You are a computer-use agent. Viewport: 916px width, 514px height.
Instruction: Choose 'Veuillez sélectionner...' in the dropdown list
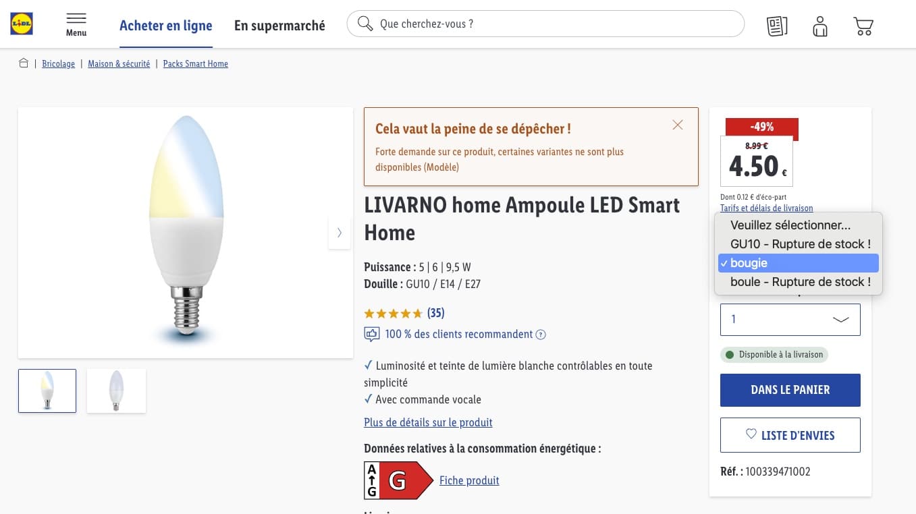point(799,225)
